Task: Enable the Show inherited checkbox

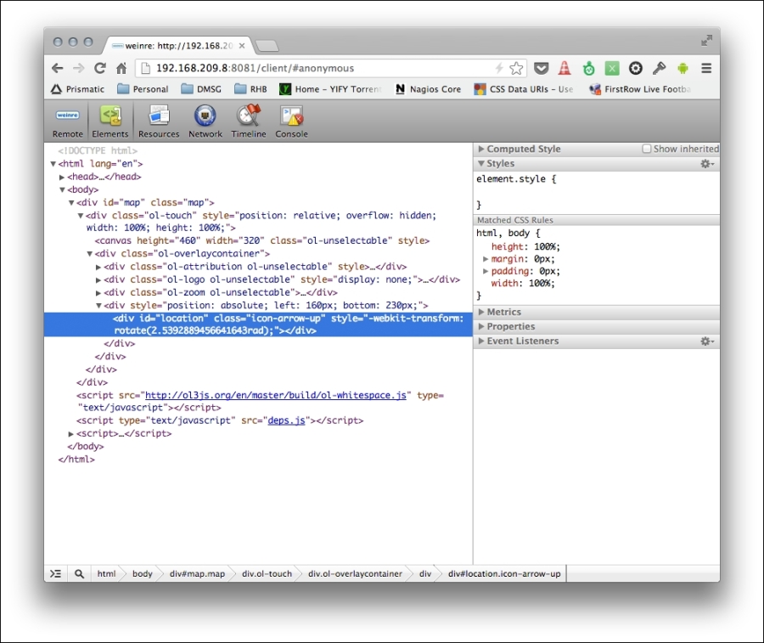Action: click(x=647, y=149)
